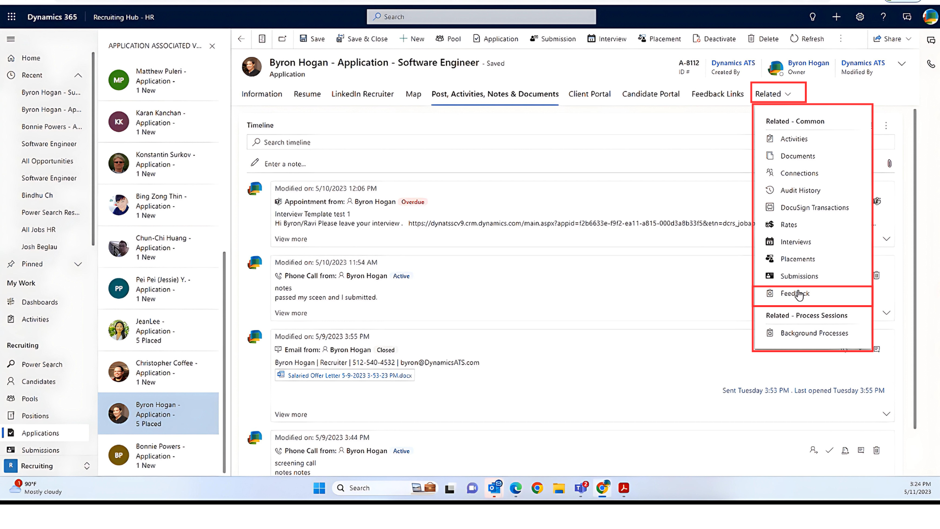This screenshot has width=940, height=529.
Task: Switch to the Resume tab
Action: [307, 94]
